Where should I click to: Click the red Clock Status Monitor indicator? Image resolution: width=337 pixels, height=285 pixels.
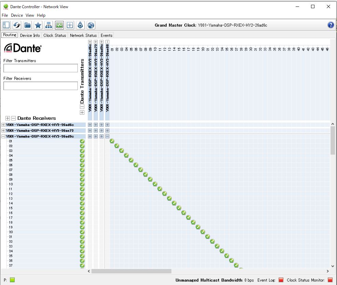(330, 280)
